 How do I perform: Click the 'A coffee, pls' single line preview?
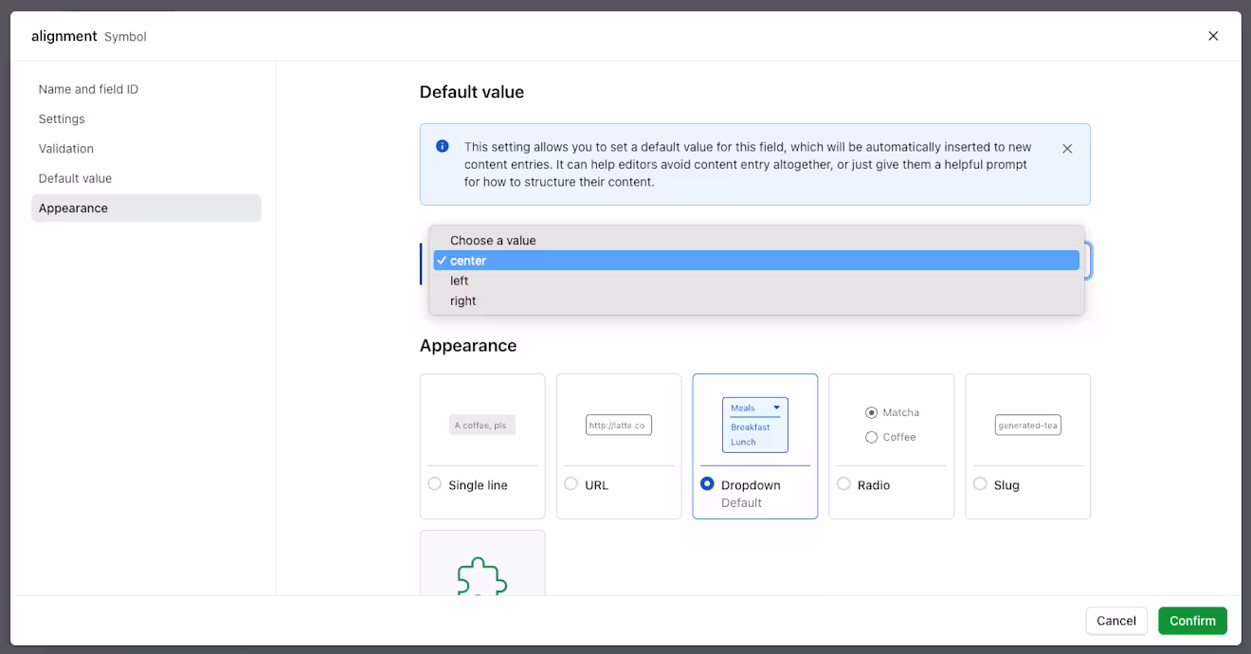point(482,425)
